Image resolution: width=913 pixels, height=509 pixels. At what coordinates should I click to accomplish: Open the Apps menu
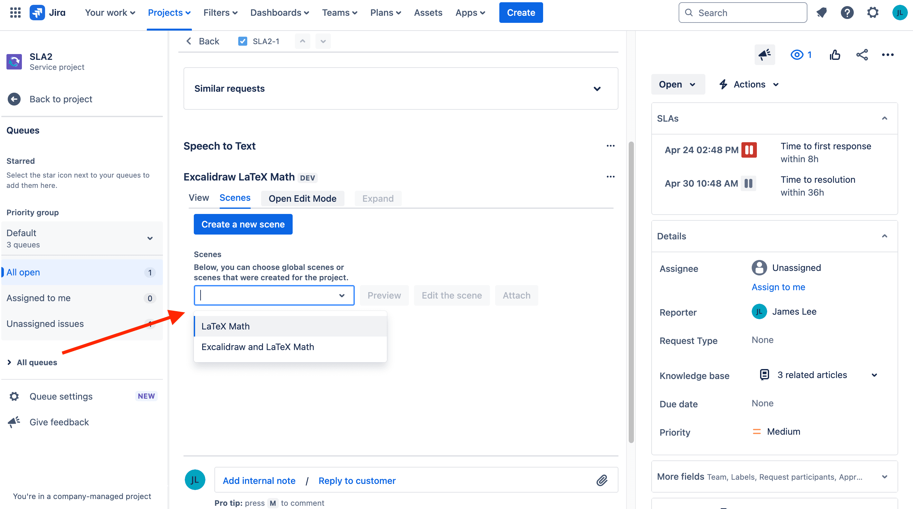[x=470, y=13]
